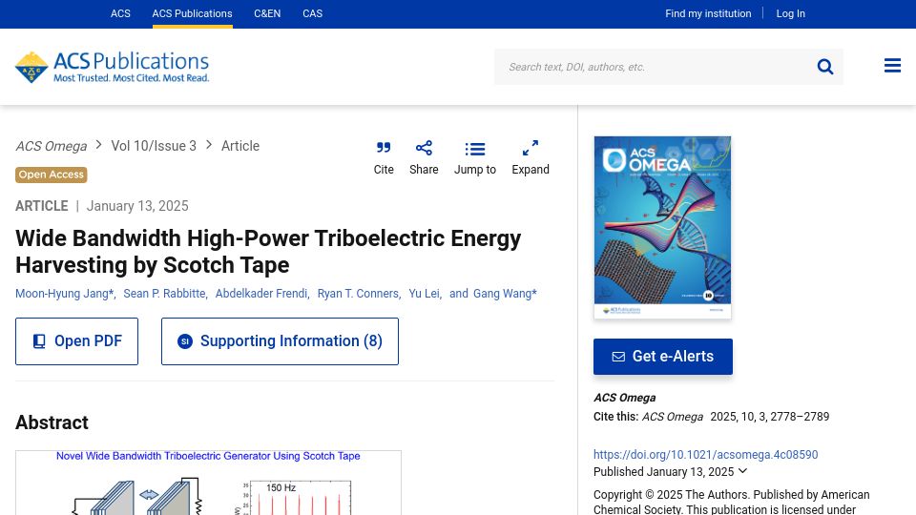Open the CAS top nav link
The height and width of the screenshot is (515, 916).
tap(313, 13)
